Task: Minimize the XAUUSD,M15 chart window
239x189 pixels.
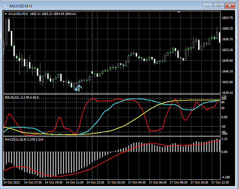Action: (x=207, y=6)
